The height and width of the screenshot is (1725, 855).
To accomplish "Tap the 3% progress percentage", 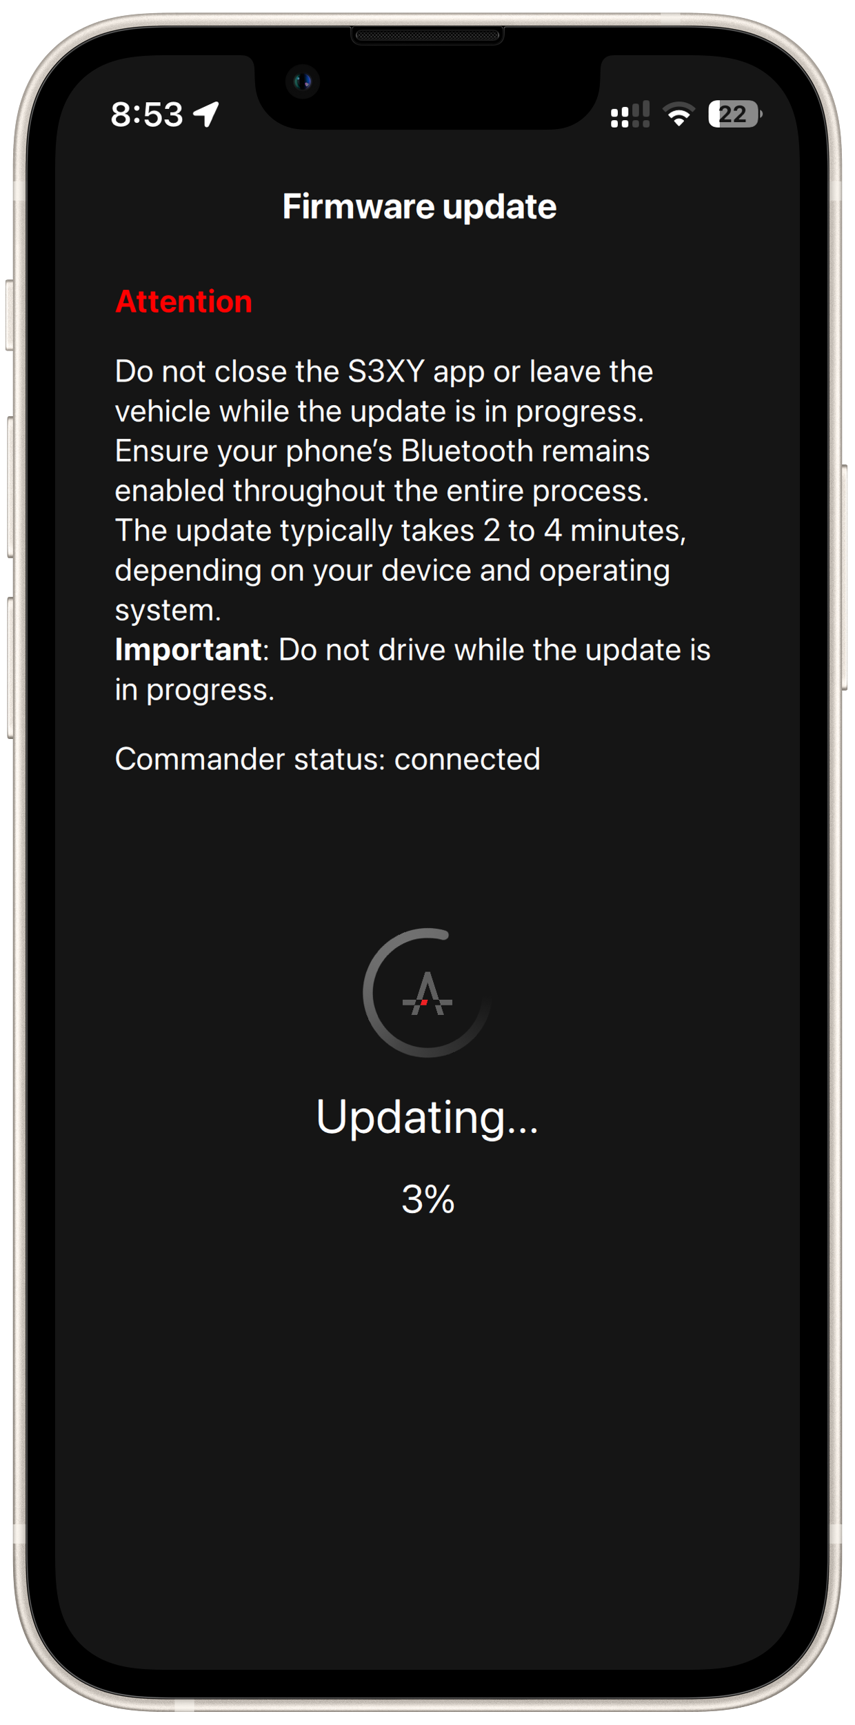I will click(x=428, y=1199).
